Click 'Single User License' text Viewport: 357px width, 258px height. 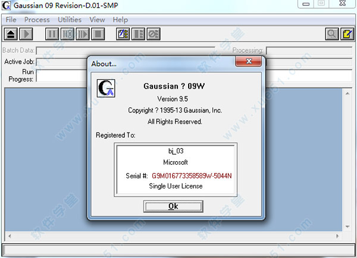(176, 186)
